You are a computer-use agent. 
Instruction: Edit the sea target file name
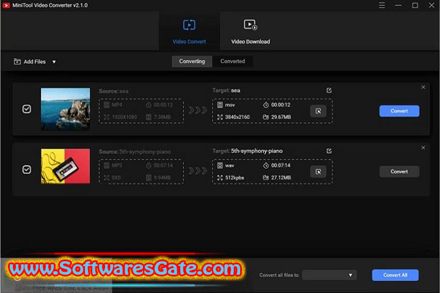329,90
